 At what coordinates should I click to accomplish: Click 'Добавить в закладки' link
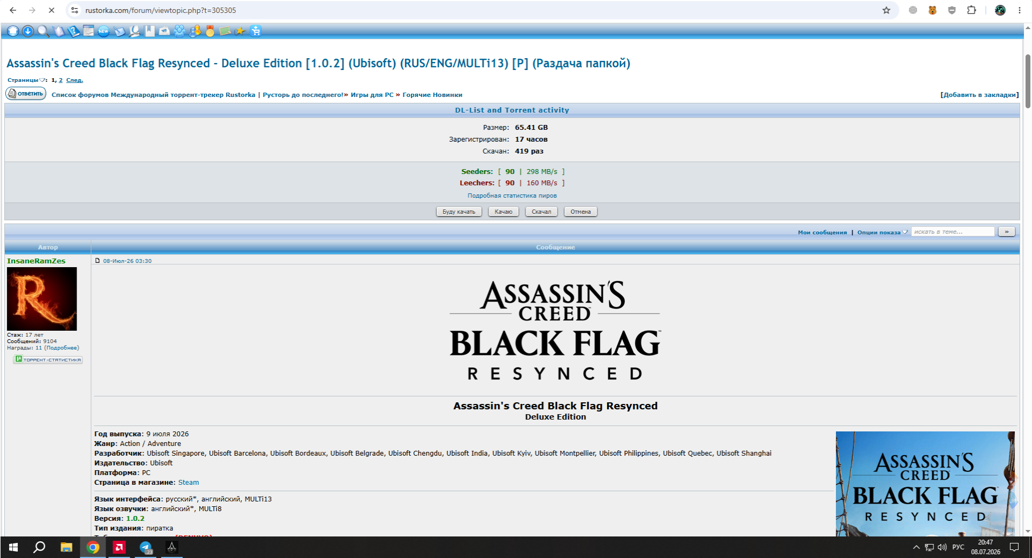pyautogui.click(x=980, y=95)
